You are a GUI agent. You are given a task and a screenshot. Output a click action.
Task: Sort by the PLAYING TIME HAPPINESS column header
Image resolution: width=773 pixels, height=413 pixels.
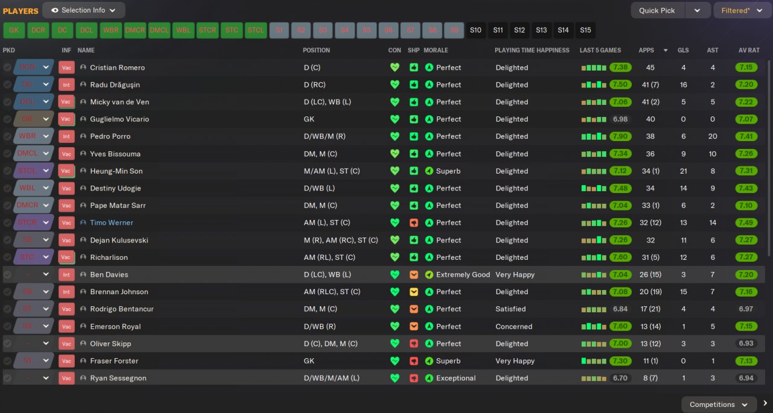click(532, 50)
